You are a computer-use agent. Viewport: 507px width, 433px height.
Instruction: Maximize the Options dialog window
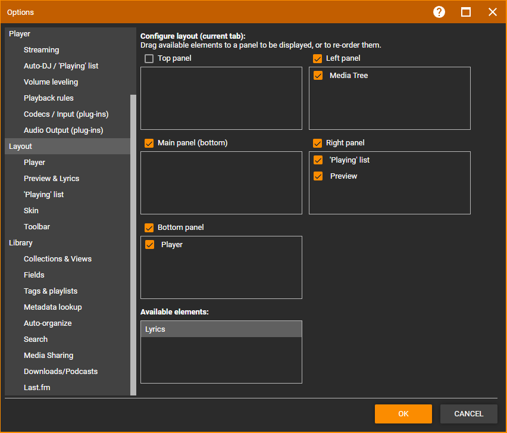coord(465,13)
